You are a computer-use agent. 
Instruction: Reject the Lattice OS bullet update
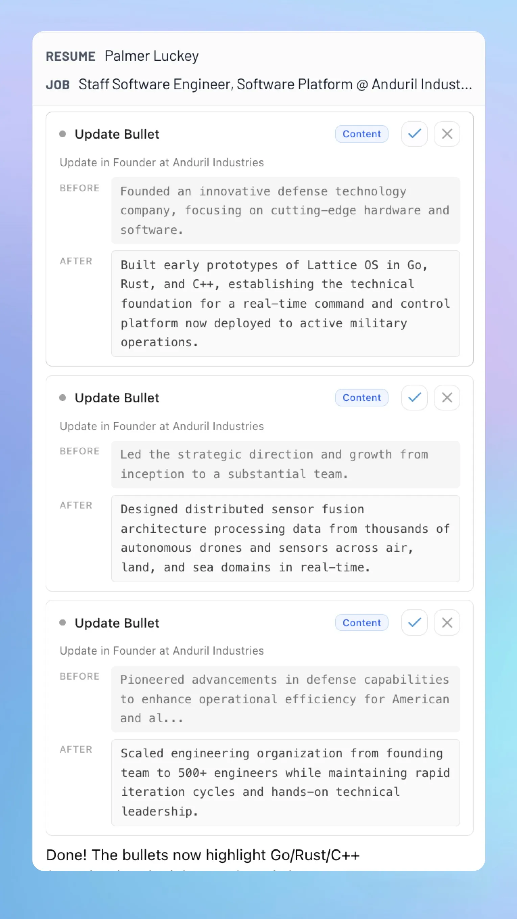(x=447, y=134)
